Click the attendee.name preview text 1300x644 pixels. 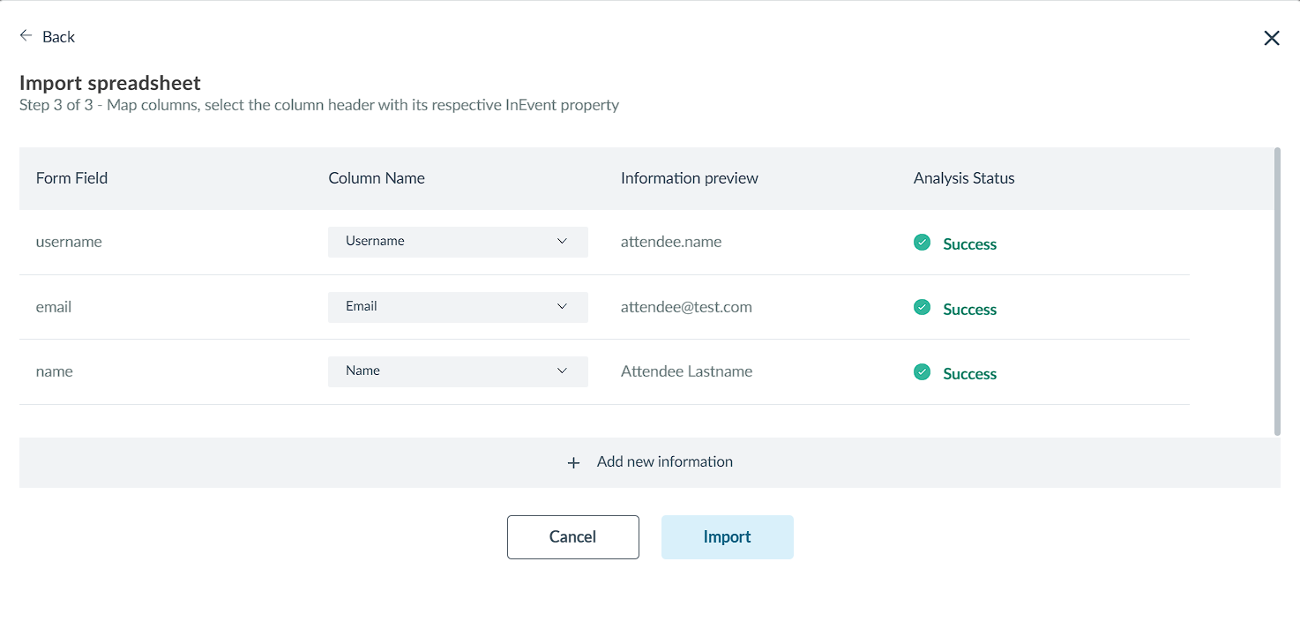pos(671,242)
